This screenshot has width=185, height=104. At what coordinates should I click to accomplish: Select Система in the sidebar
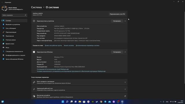tap(14, 21)
